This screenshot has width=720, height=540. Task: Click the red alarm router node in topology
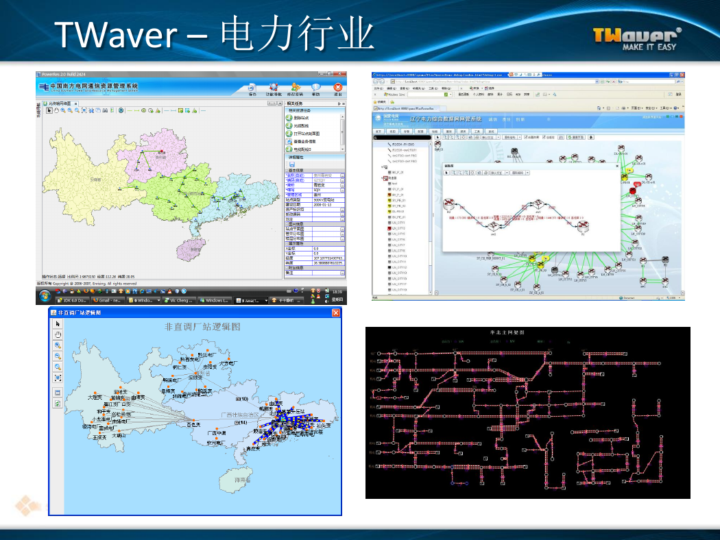click(633, 190)
